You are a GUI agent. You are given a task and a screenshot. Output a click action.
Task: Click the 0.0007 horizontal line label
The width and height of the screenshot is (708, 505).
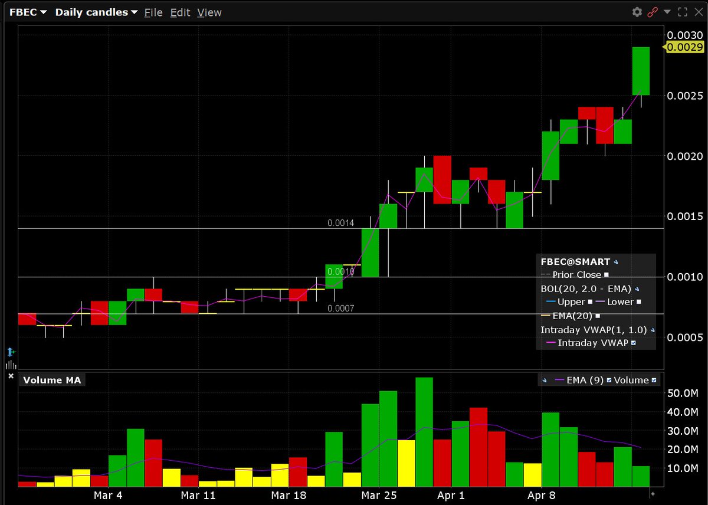(341, 308)
